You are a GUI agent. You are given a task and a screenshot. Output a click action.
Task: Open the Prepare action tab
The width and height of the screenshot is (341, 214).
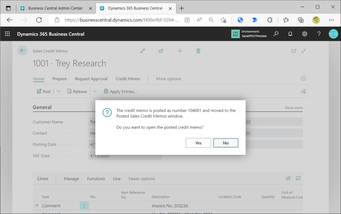coord(59,79)
